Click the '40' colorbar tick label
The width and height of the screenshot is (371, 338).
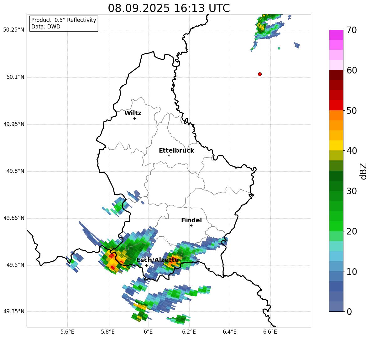tap(351, 151)
